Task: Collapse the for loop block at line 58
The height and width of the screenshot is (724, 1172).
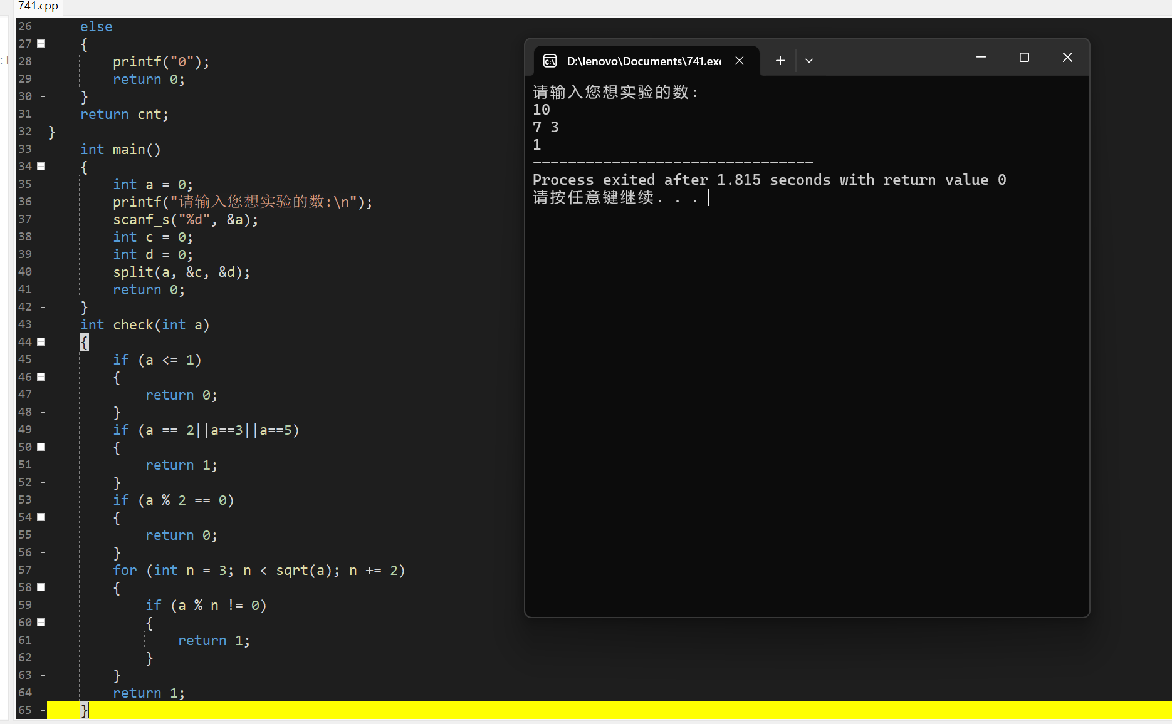Action: (x=41, y=587)
